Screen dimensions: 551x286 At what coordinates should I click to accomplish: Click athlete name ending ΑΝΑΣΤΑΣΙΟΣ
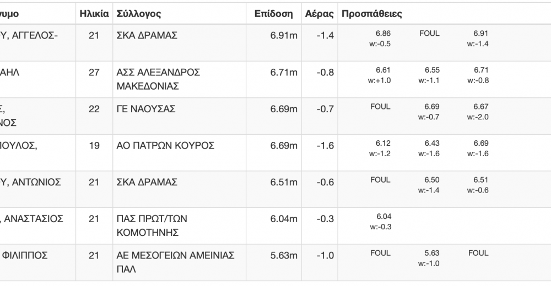tap(31, 219)
